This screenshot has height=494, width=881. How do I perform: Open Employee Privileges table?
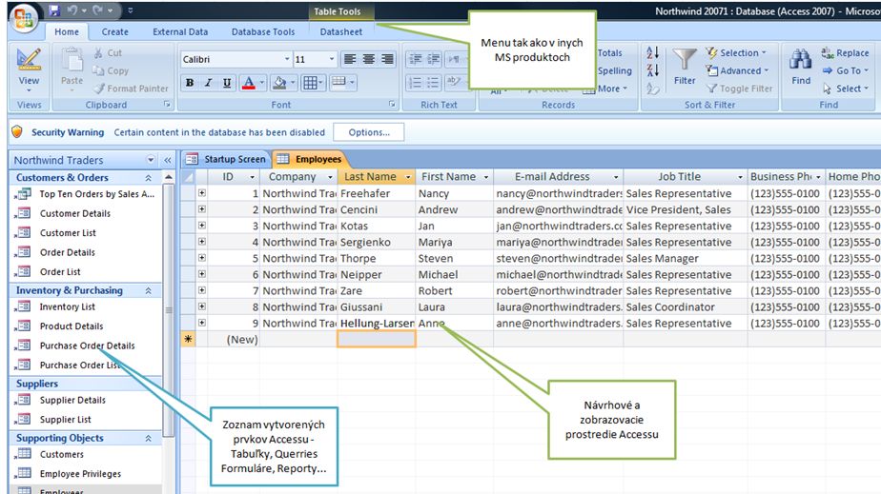pyautogui.click(x=80, y=474)
